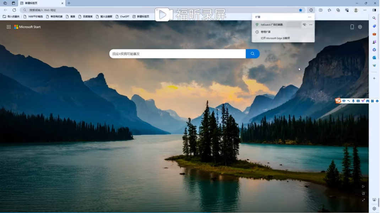
Task: Open mobile phone icon on new tab page
Action: point(352,27)
